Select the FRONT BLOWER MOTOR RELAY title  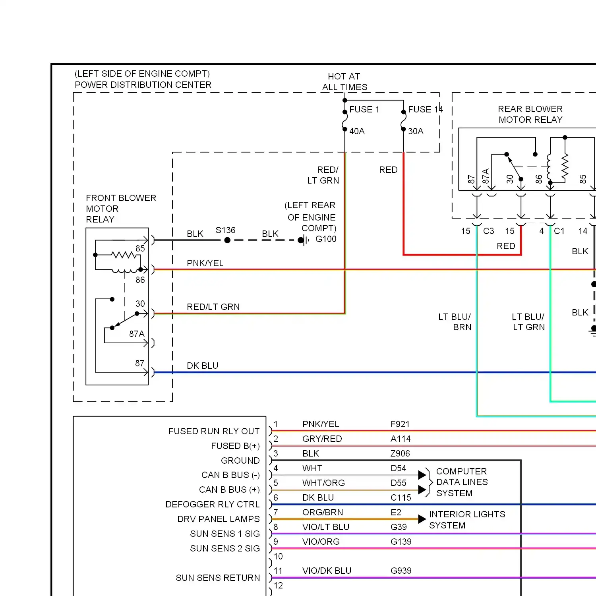click(121, 209)
